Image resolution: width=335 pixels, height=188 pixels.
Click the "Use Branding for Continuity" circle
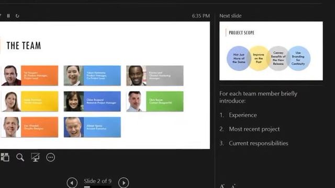(x=298, y=58)
